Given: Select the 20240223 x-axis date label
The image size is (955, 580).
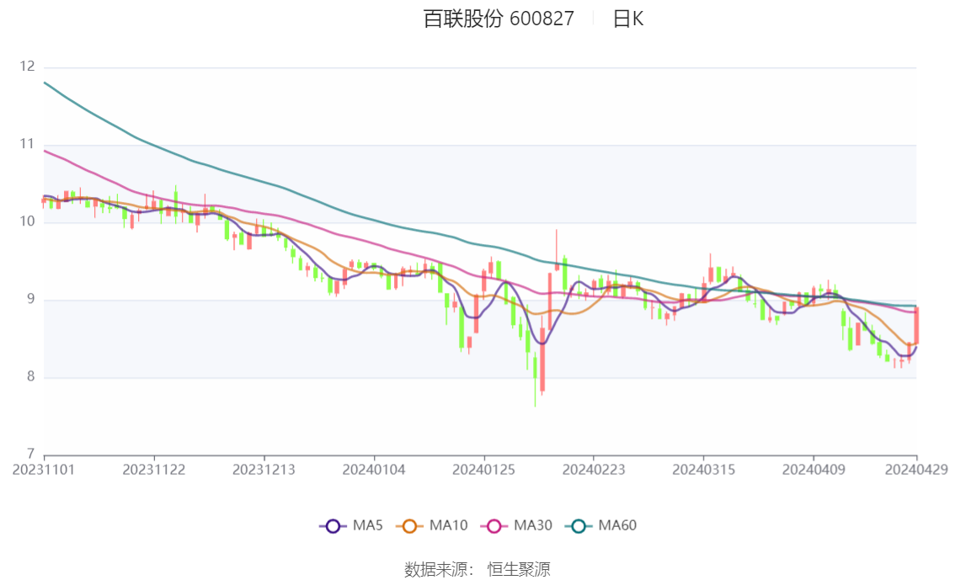Looking at the screenshot, I should tap(594, 470).
